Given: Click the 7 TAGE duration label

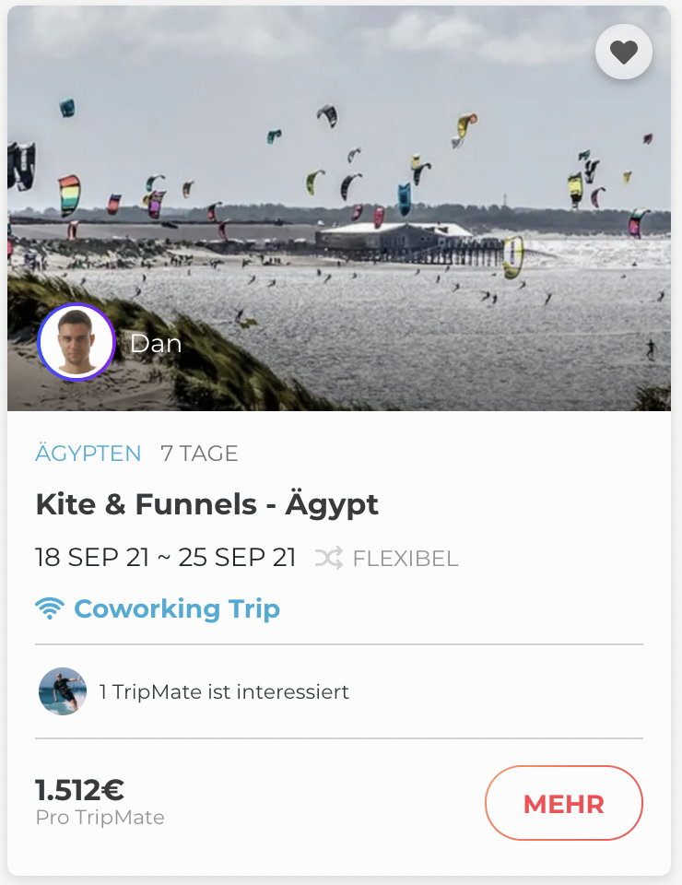Looking at the screenshot, I should pos(199,454).
